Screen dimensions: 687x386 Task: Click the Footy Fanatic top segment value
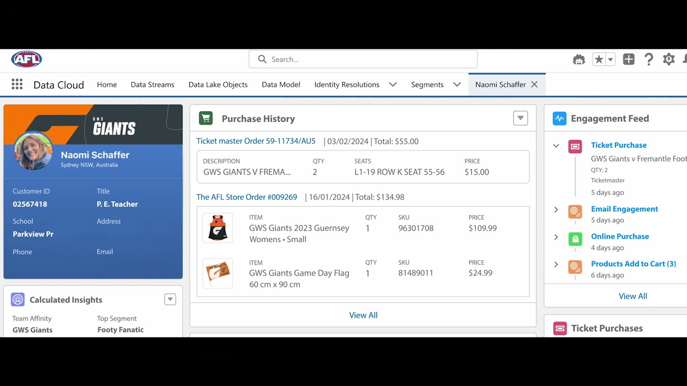[120, 330]
